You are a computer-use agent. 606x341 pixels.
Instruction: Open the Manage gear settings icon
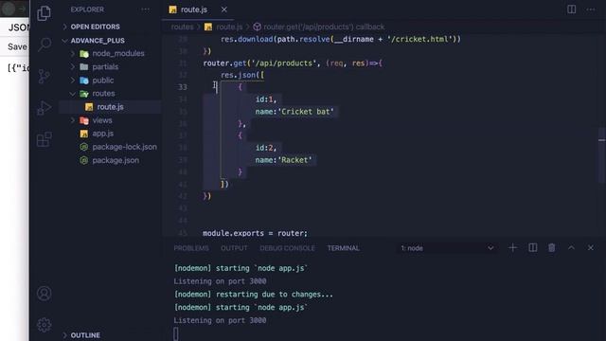[45, 325]
